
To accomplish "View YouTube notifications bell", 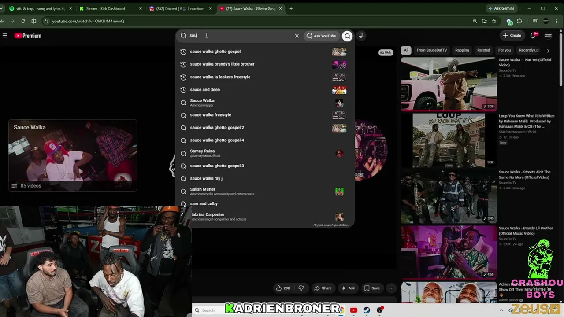I will point(533,35).
